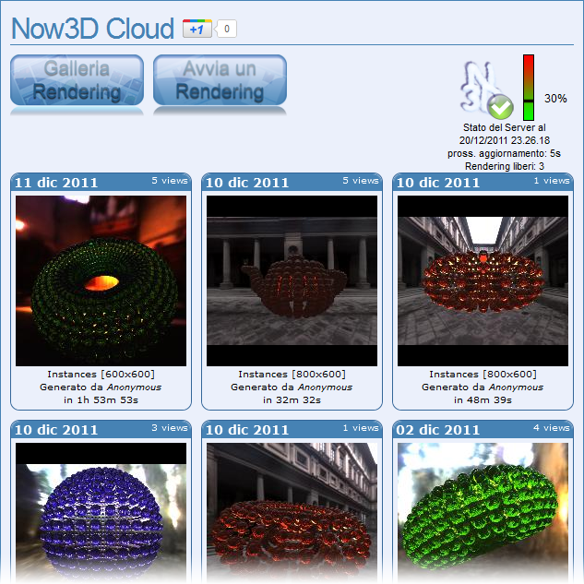Click the Google +1 button
The image size is (584, 584).
click(197, 29)
